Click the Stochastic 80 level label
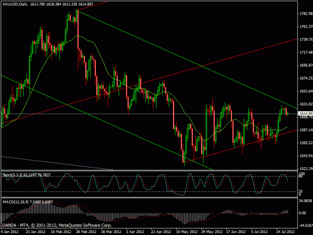Image resolution: width=313 pixels, height=235 pixels. tap(300, 176)
